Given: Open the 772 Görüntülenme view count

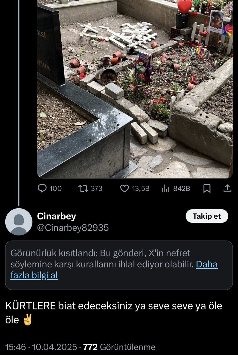Looking at the screenshot, I should tap(119, 347).
